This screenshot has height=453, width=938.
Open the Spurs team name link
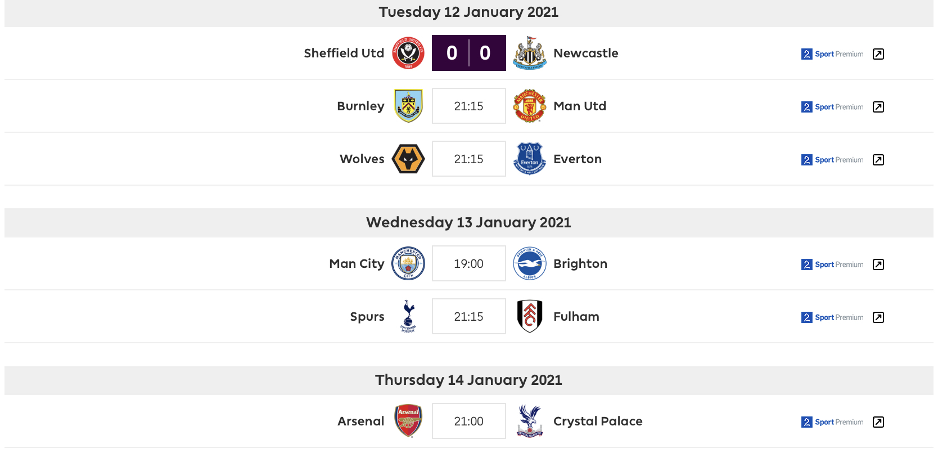(367, 317)
